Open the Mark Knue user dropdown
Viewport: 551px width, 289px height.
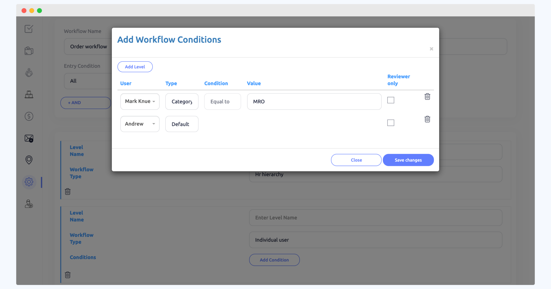click(140, 101)
